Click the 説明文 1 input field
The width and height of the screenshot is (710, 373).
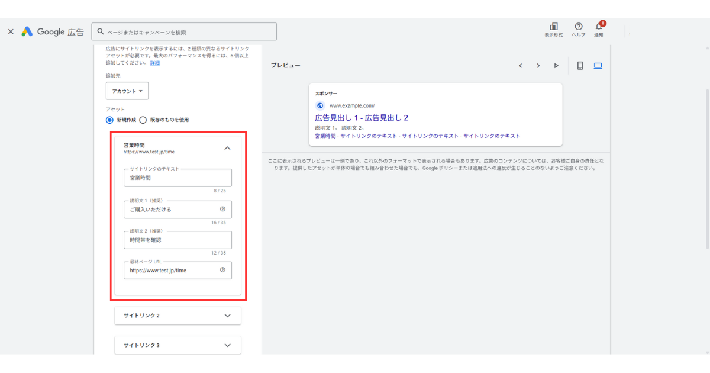(x=177, y=209)
